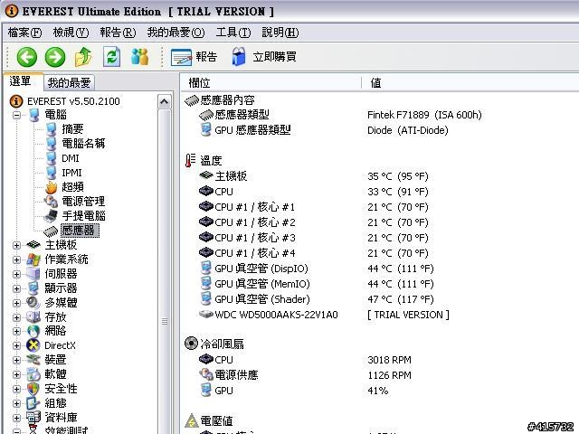Select 摘要 in the tree
The height and width of the screenshot is (434, 579).
tap(72, 128)
